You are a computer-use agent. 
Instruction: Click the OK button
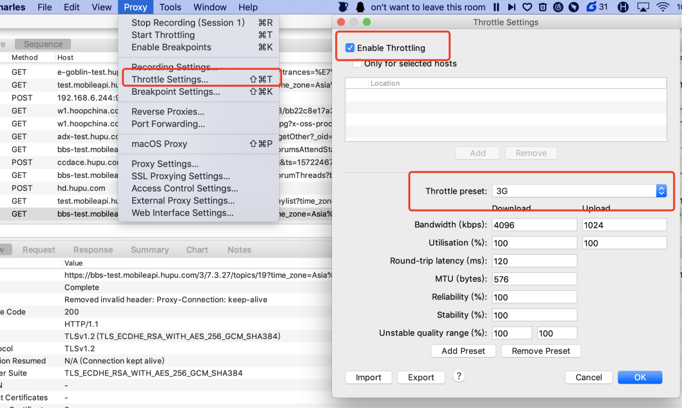click(640, 377)
